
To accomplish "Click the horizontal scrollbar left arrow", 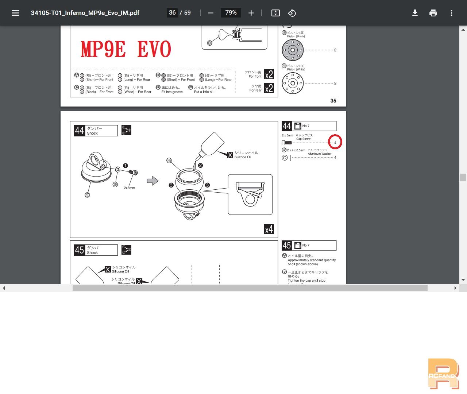I will (4, 288).
